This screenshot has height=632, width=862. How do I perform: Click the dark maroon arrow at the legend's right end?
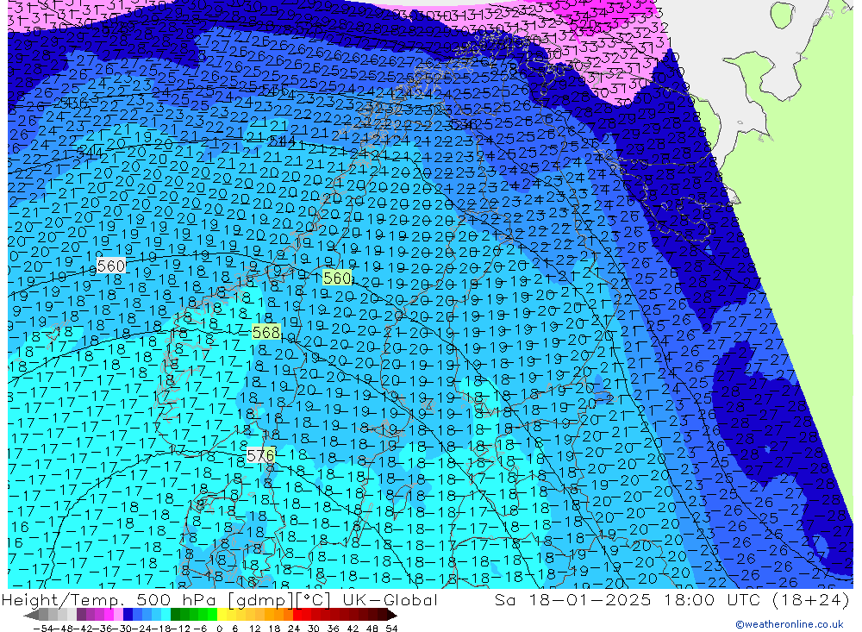(391, 616)
